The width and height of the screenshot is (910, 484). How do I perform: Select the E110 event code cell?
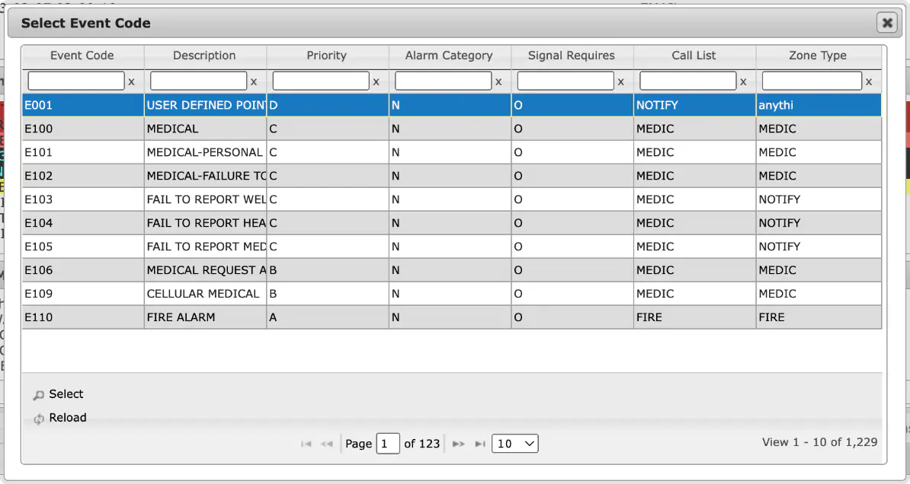coord(83,317)
